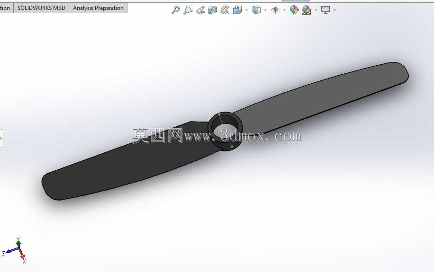This screenshot has width=434, height=272.
Task: Expand the Apply Scene dropdown arrow
Action: [316, 10]
